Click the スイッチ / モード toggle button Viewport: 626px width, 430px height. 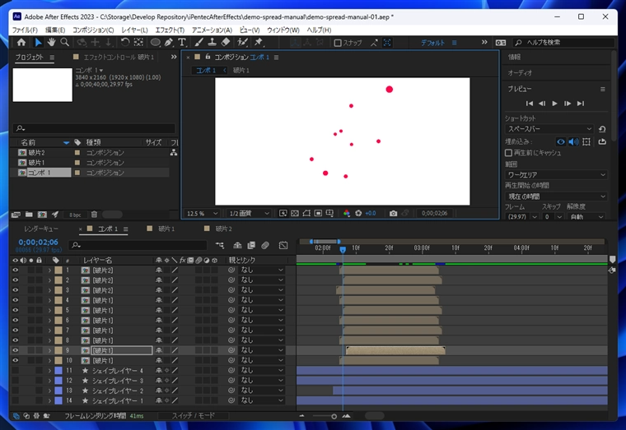(194, 416)
